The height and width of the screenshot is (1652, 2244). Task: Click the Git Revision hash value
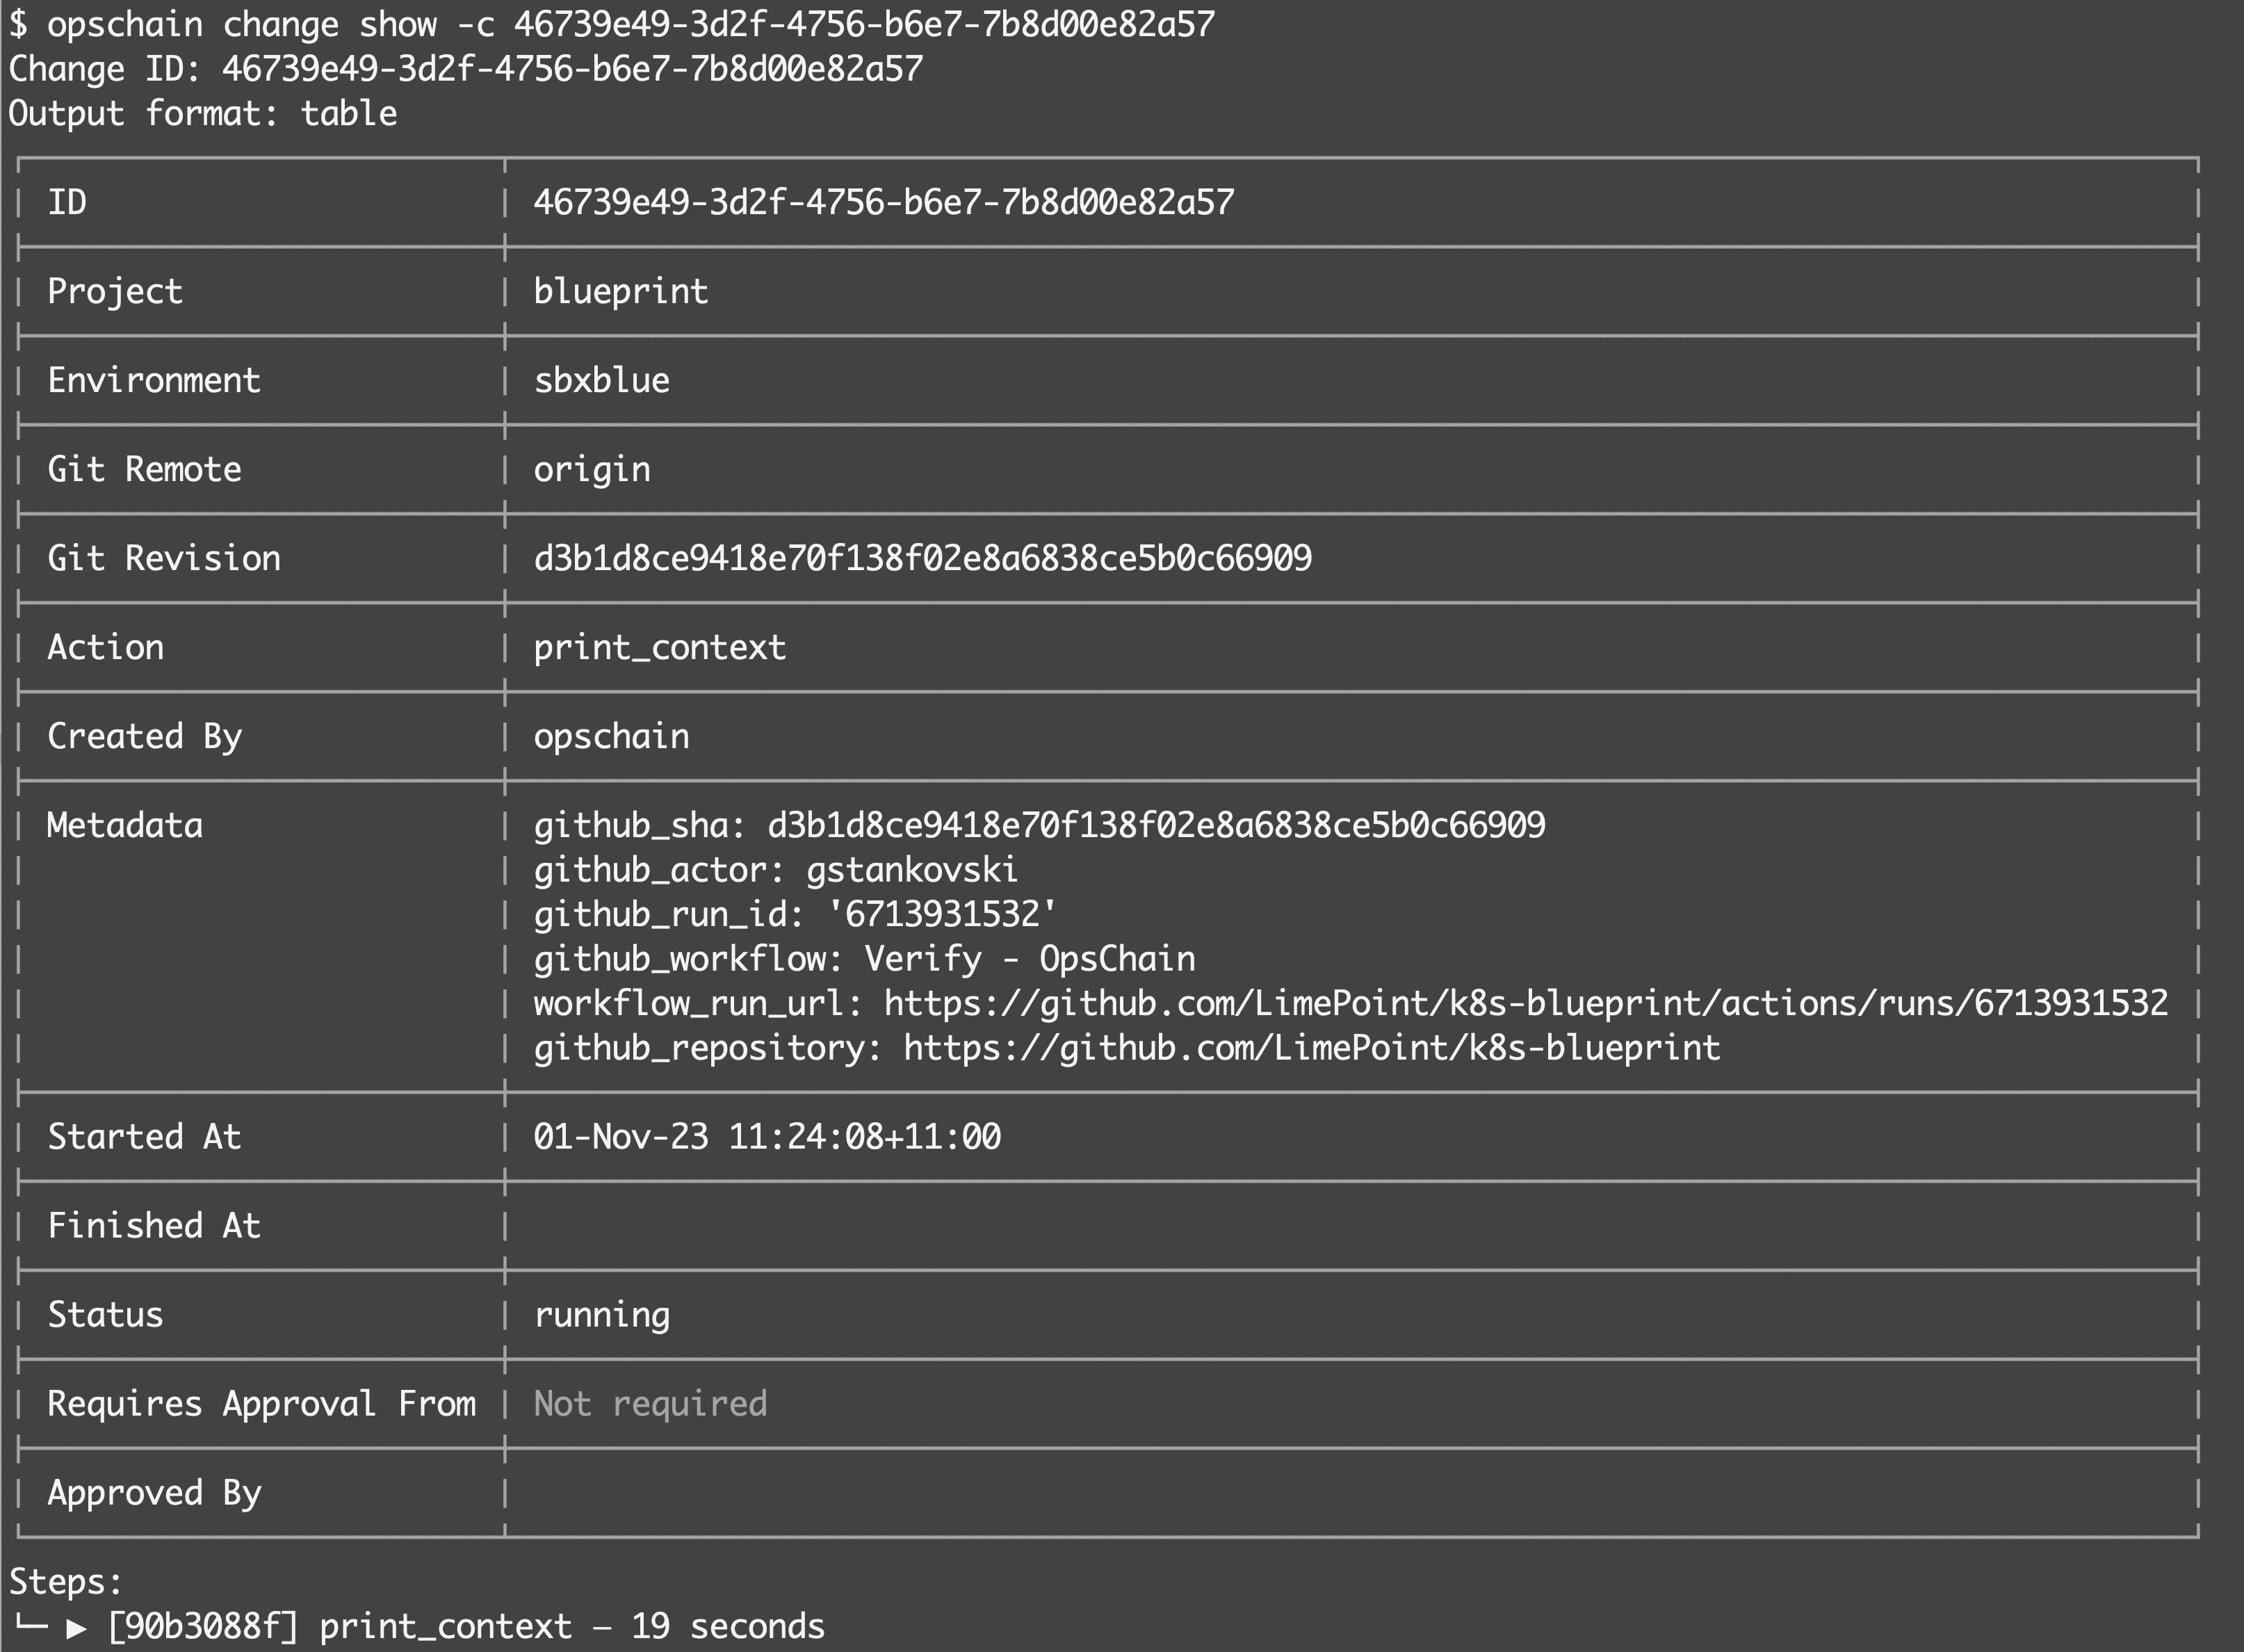pos(922,558)
